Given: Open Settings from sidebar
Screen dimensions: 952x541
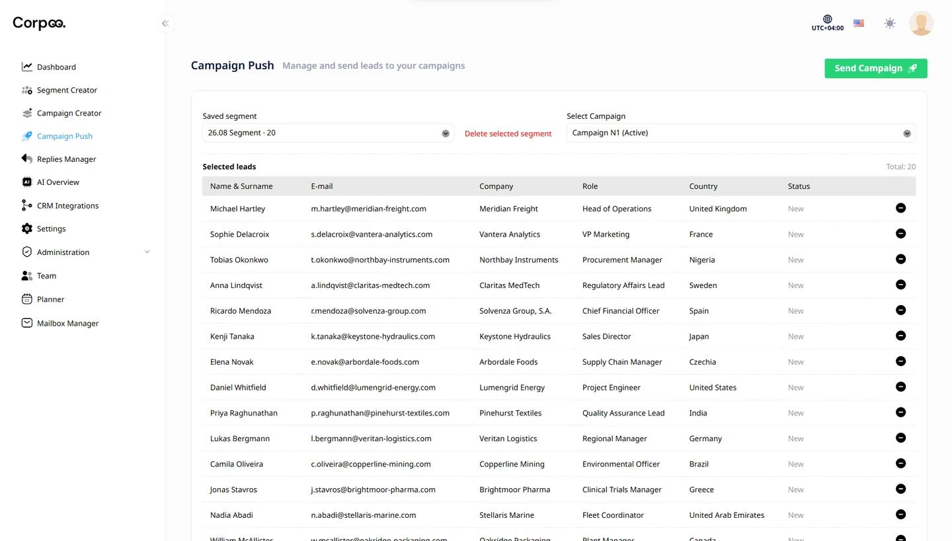Looking at the screenshot, I should click(x=44, y=229).
